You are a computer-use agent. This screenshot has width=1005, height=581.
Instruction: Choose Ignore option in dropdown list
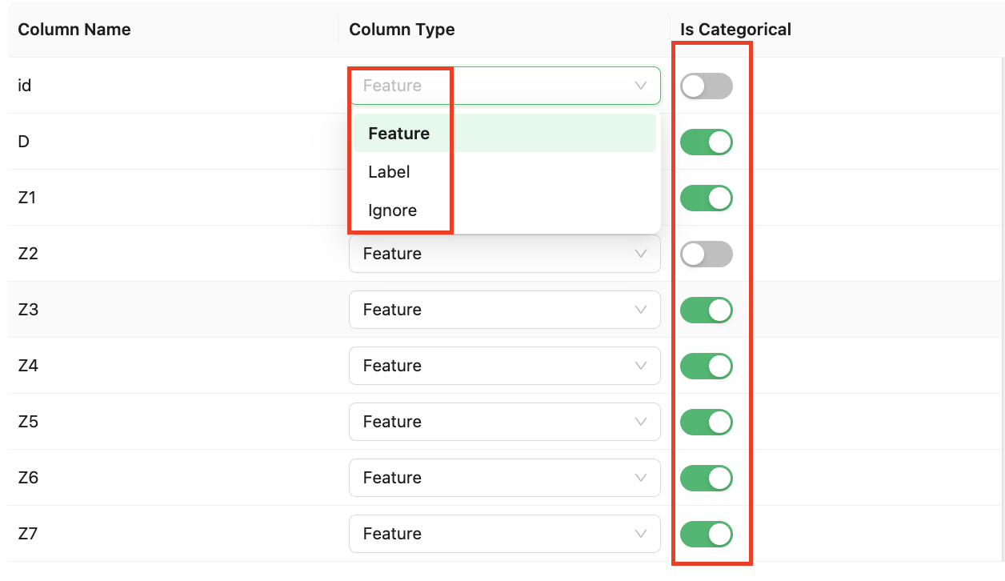392,210
